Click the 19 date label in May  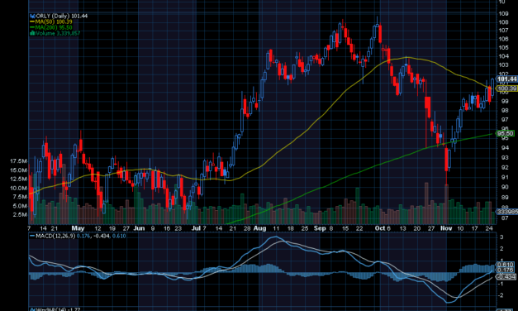click(x=112, y=228)
